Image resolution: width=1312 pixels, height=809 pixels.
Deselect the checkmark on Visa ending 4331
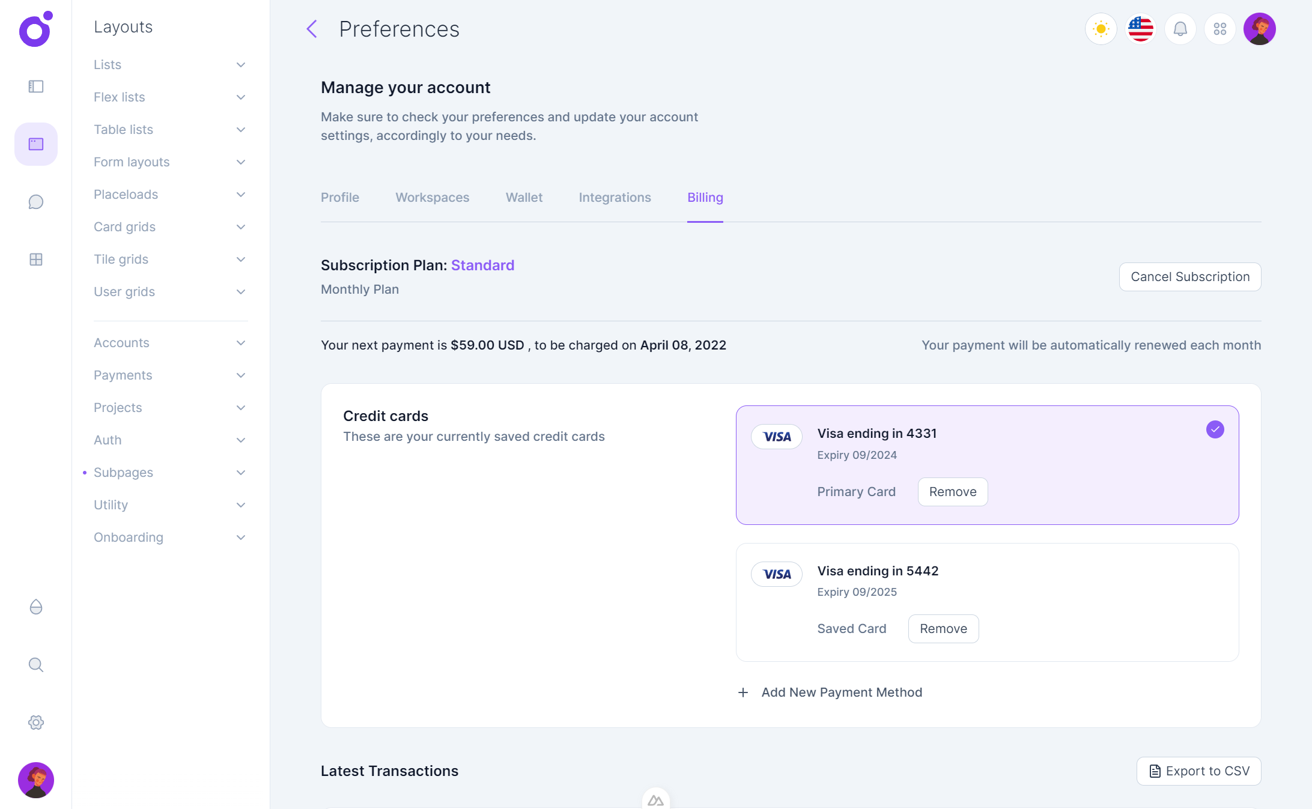(x=1215, y=429)
